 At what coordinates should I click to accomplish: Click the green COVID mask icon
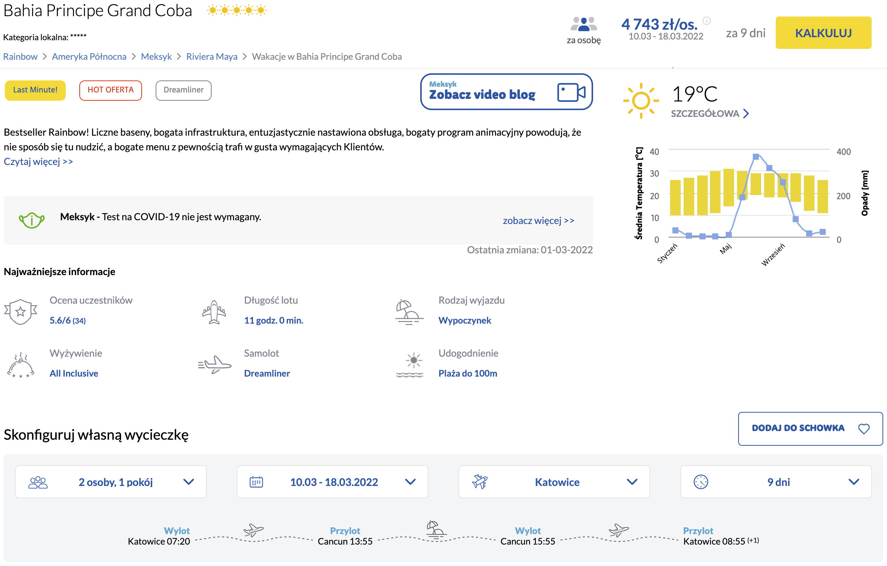(x=32, y=220)
